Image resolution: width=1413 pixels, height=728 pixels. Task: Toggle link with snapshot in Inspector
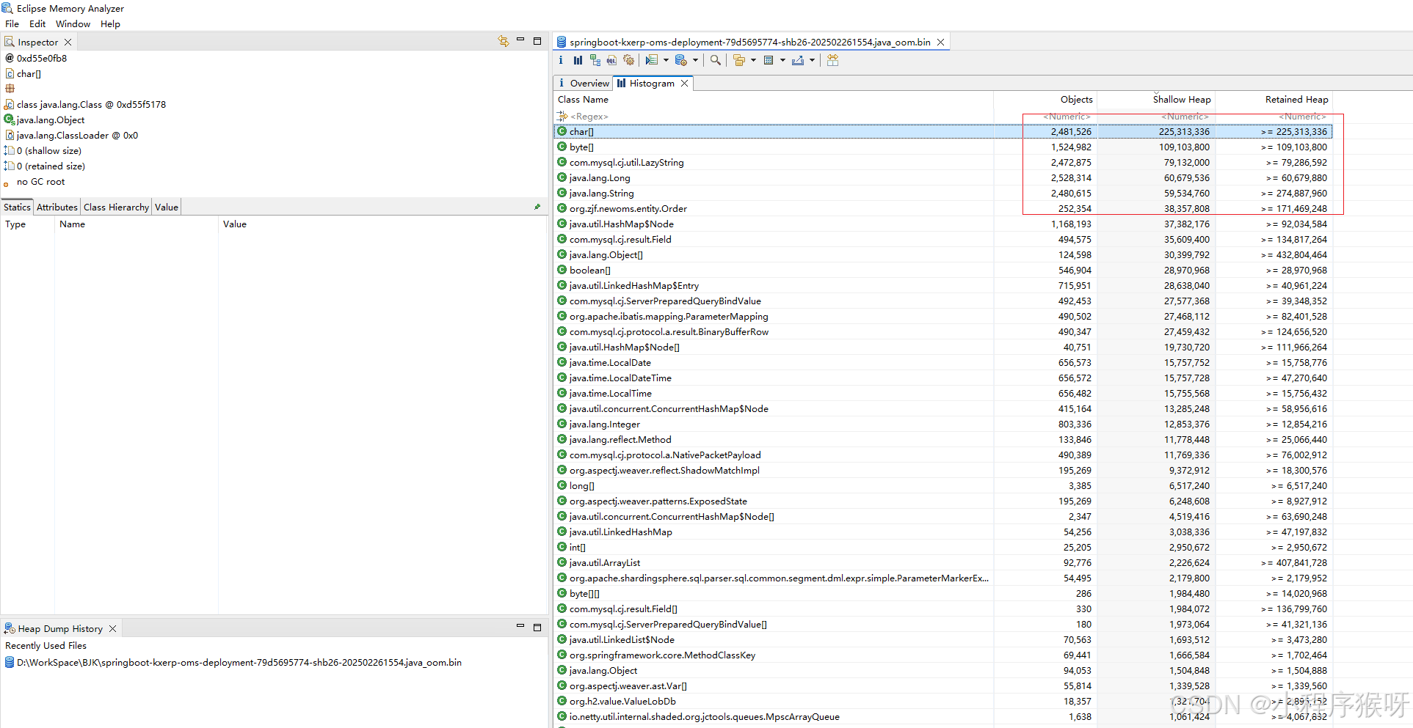pyautogui.click(x=503, y=41)
